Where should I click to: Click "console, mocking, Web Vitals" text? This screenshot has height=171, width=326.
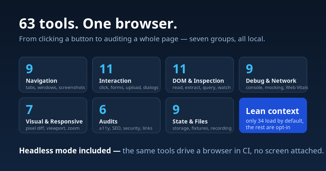277,88
